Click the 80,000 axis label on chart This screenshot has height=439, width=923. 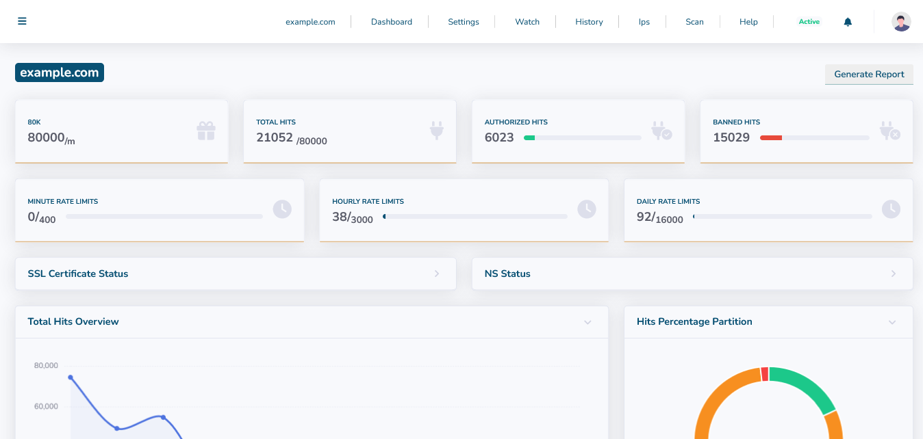tap(46, 365)
